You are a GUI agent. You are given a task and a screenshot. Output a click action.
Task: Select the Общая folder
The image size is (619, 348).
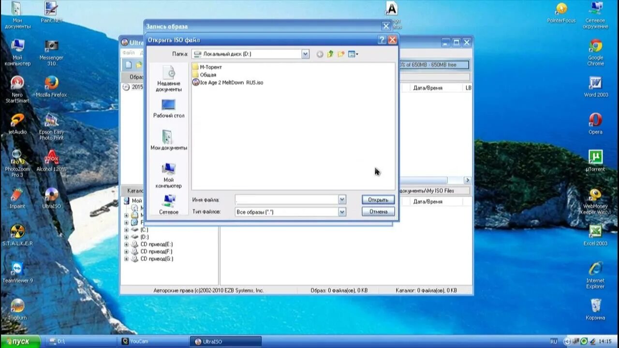(x=204, y=75)
